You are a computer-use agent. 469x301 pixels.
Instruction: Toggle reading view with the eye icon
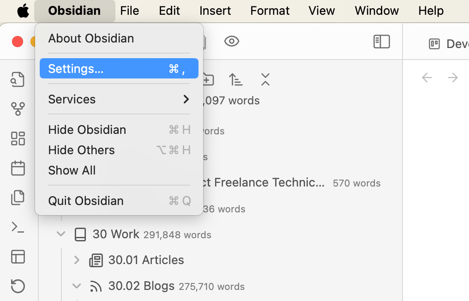(x=231, y=42)
